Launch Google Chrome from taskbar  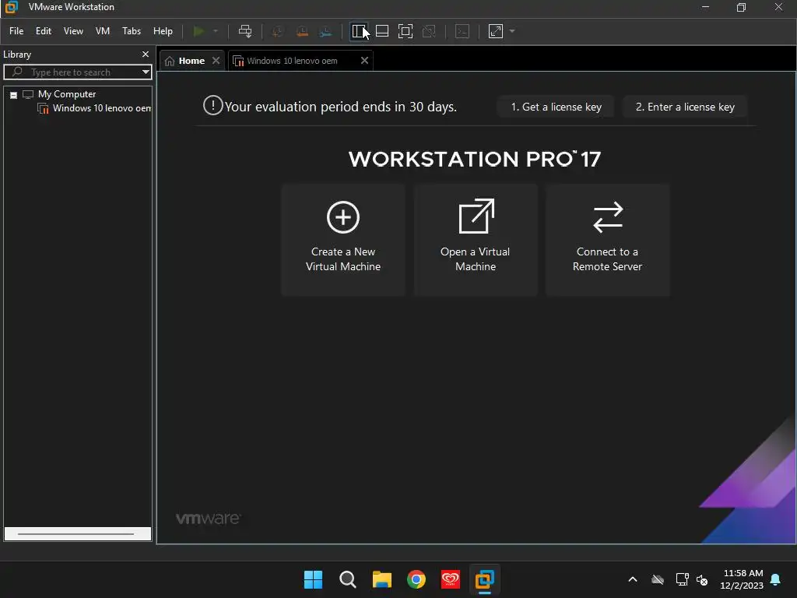[x=416, y=579]
